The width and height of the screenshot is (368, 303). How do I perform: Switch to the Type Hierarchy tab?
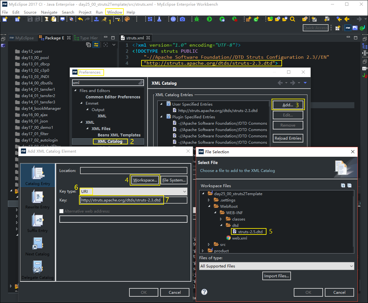86,38
